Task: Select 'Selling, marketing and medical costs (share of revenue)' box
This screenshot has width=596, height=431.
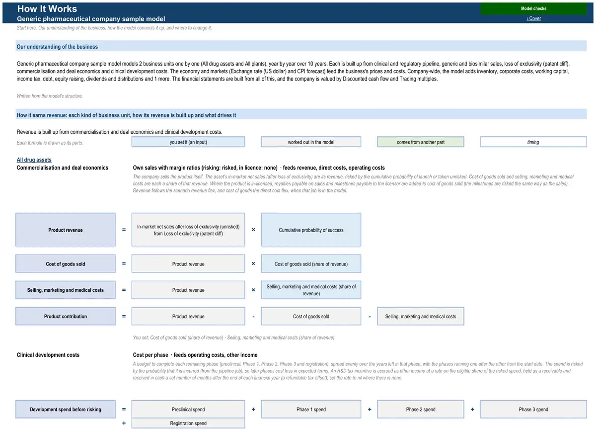Action: point(311,290)
